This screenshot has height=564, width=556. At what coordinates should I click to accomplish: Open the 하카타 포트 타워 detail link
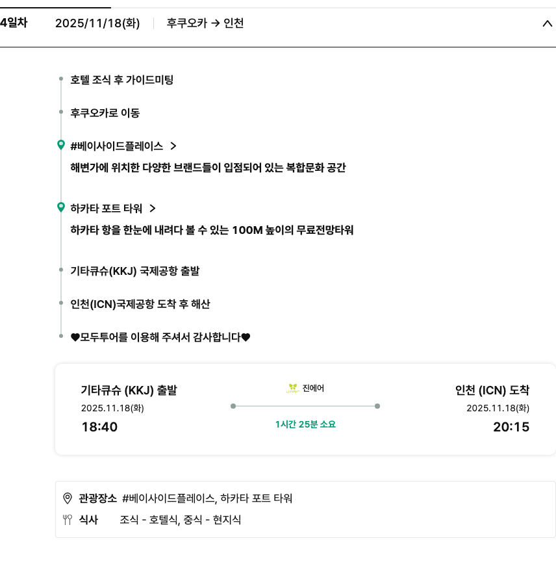point(106,209)
